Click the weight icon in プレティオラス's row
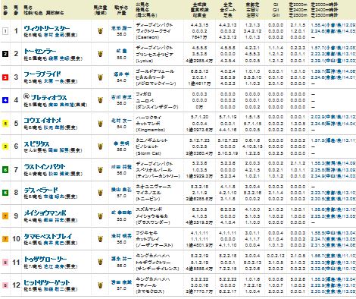This screenshot has height=299, width=356. click(100, 100)
